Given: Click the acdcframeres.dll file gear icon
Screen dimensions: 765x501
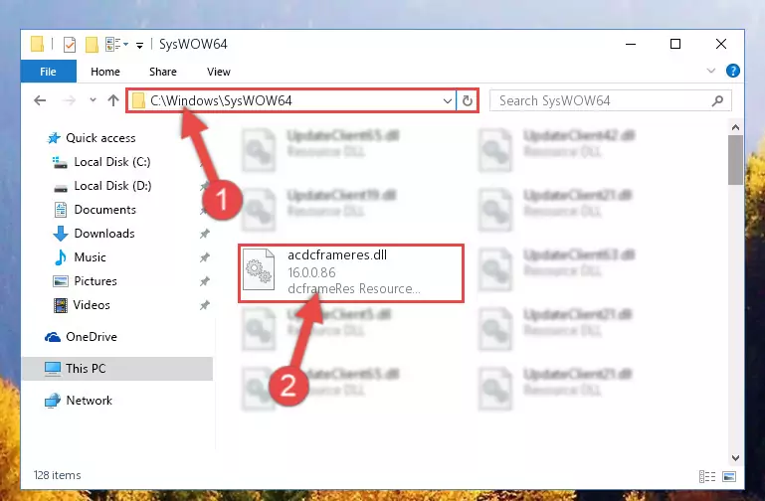Looking at the screenshot, I should pyautogui.click(x=259, y=269).
